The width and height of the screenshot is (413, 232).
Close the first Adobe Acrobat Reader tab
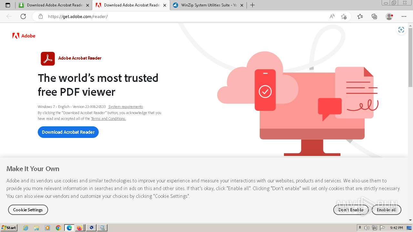click(x=88, y=5)
